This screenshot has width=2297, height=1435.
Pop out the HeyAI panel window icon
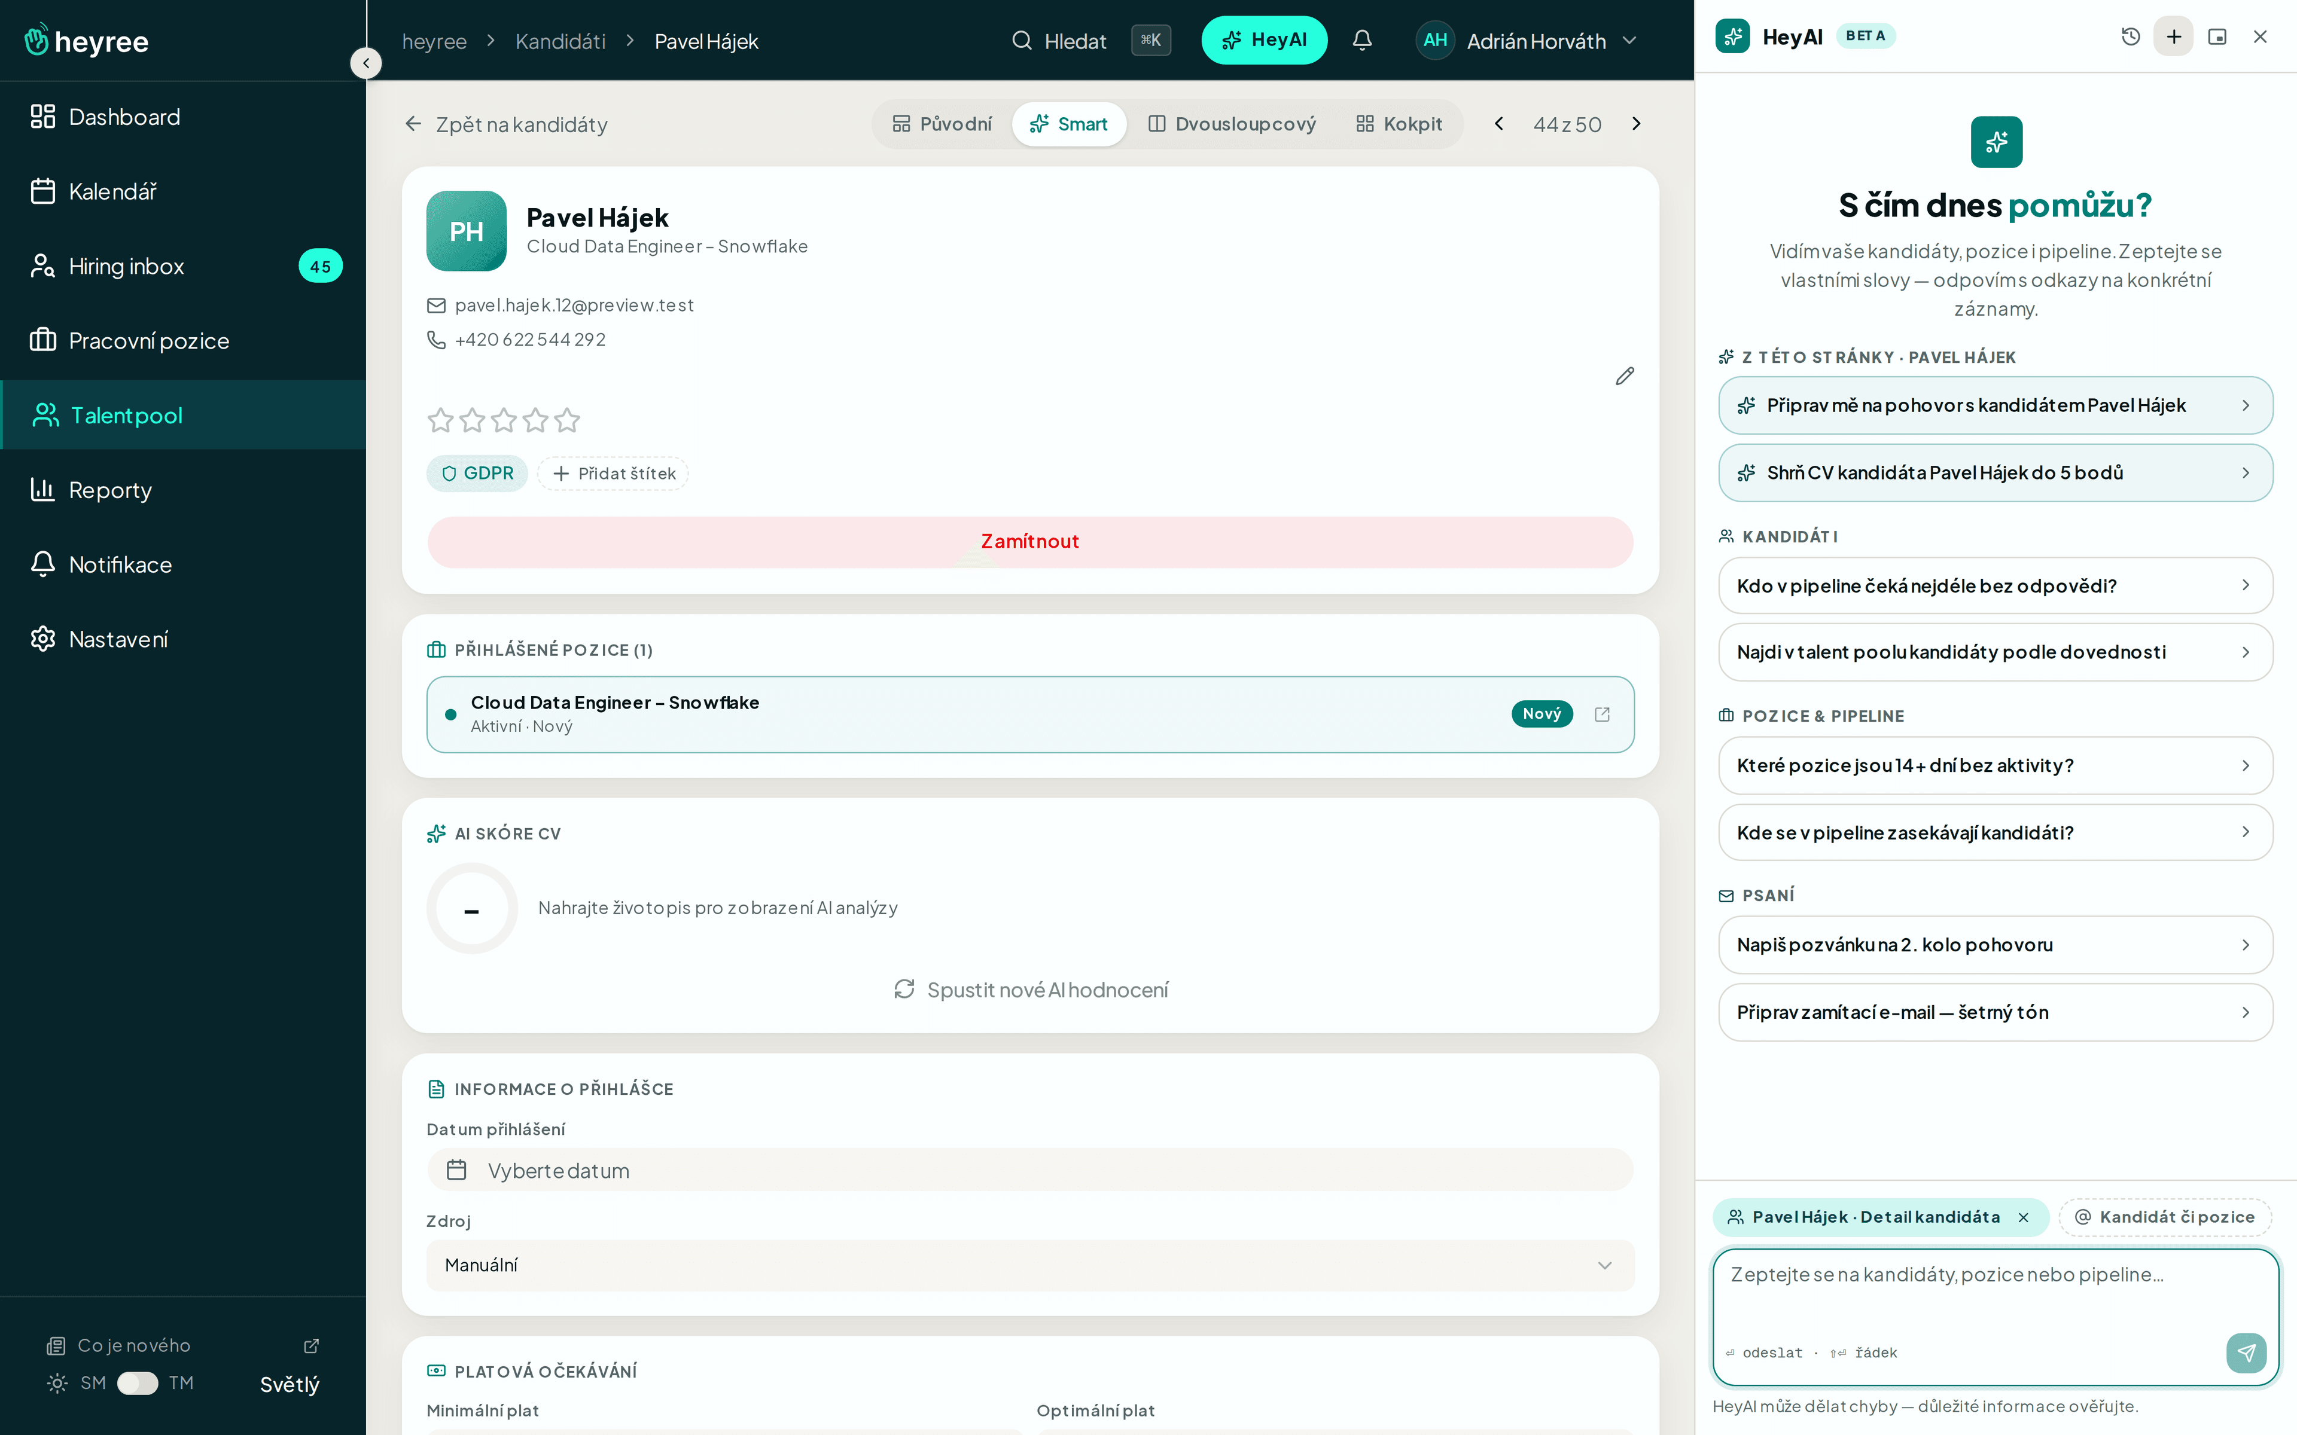pos(2217,37)
